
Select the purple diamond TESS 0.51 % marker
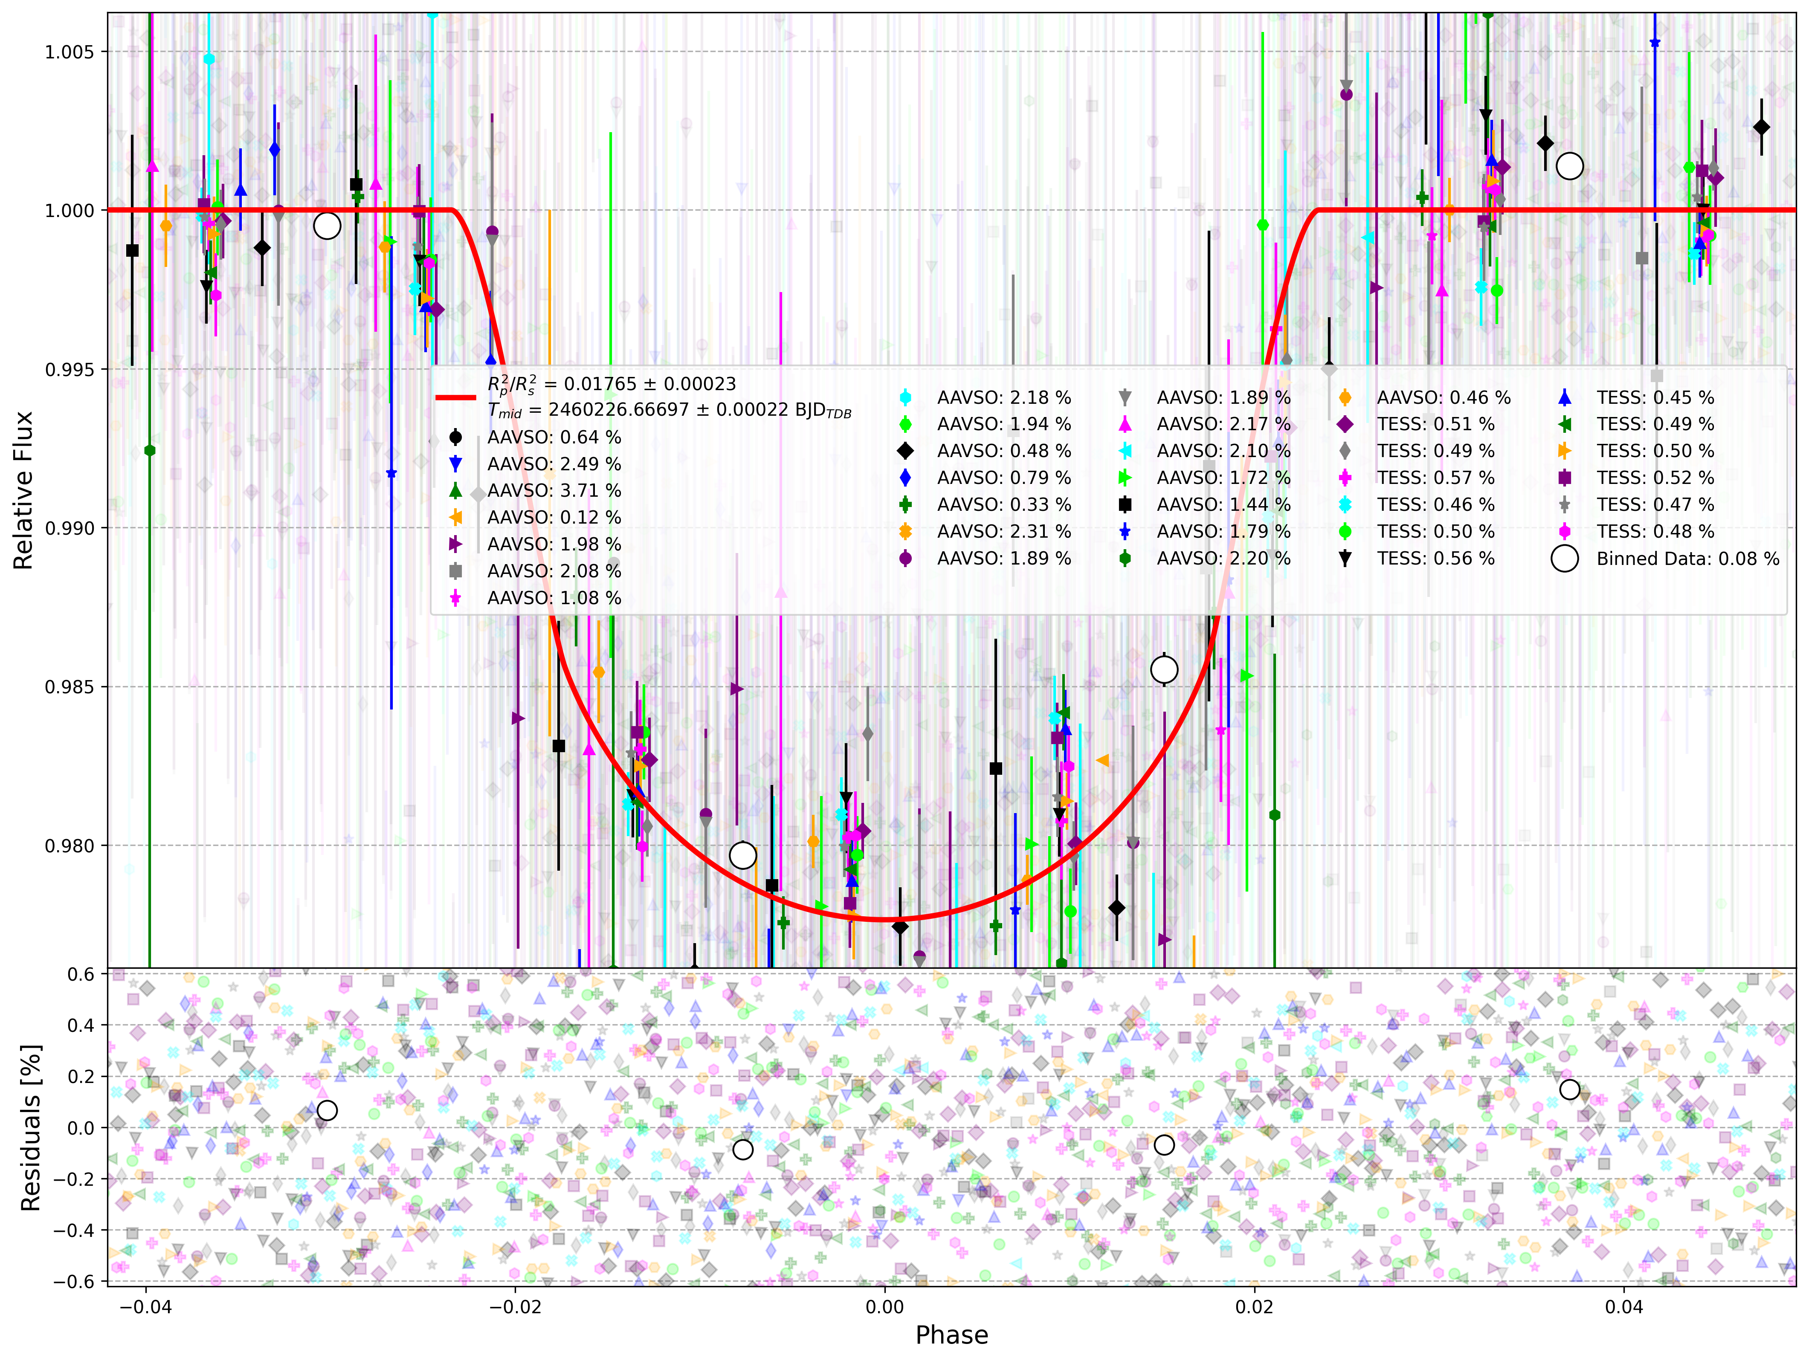coord(1345,424)
